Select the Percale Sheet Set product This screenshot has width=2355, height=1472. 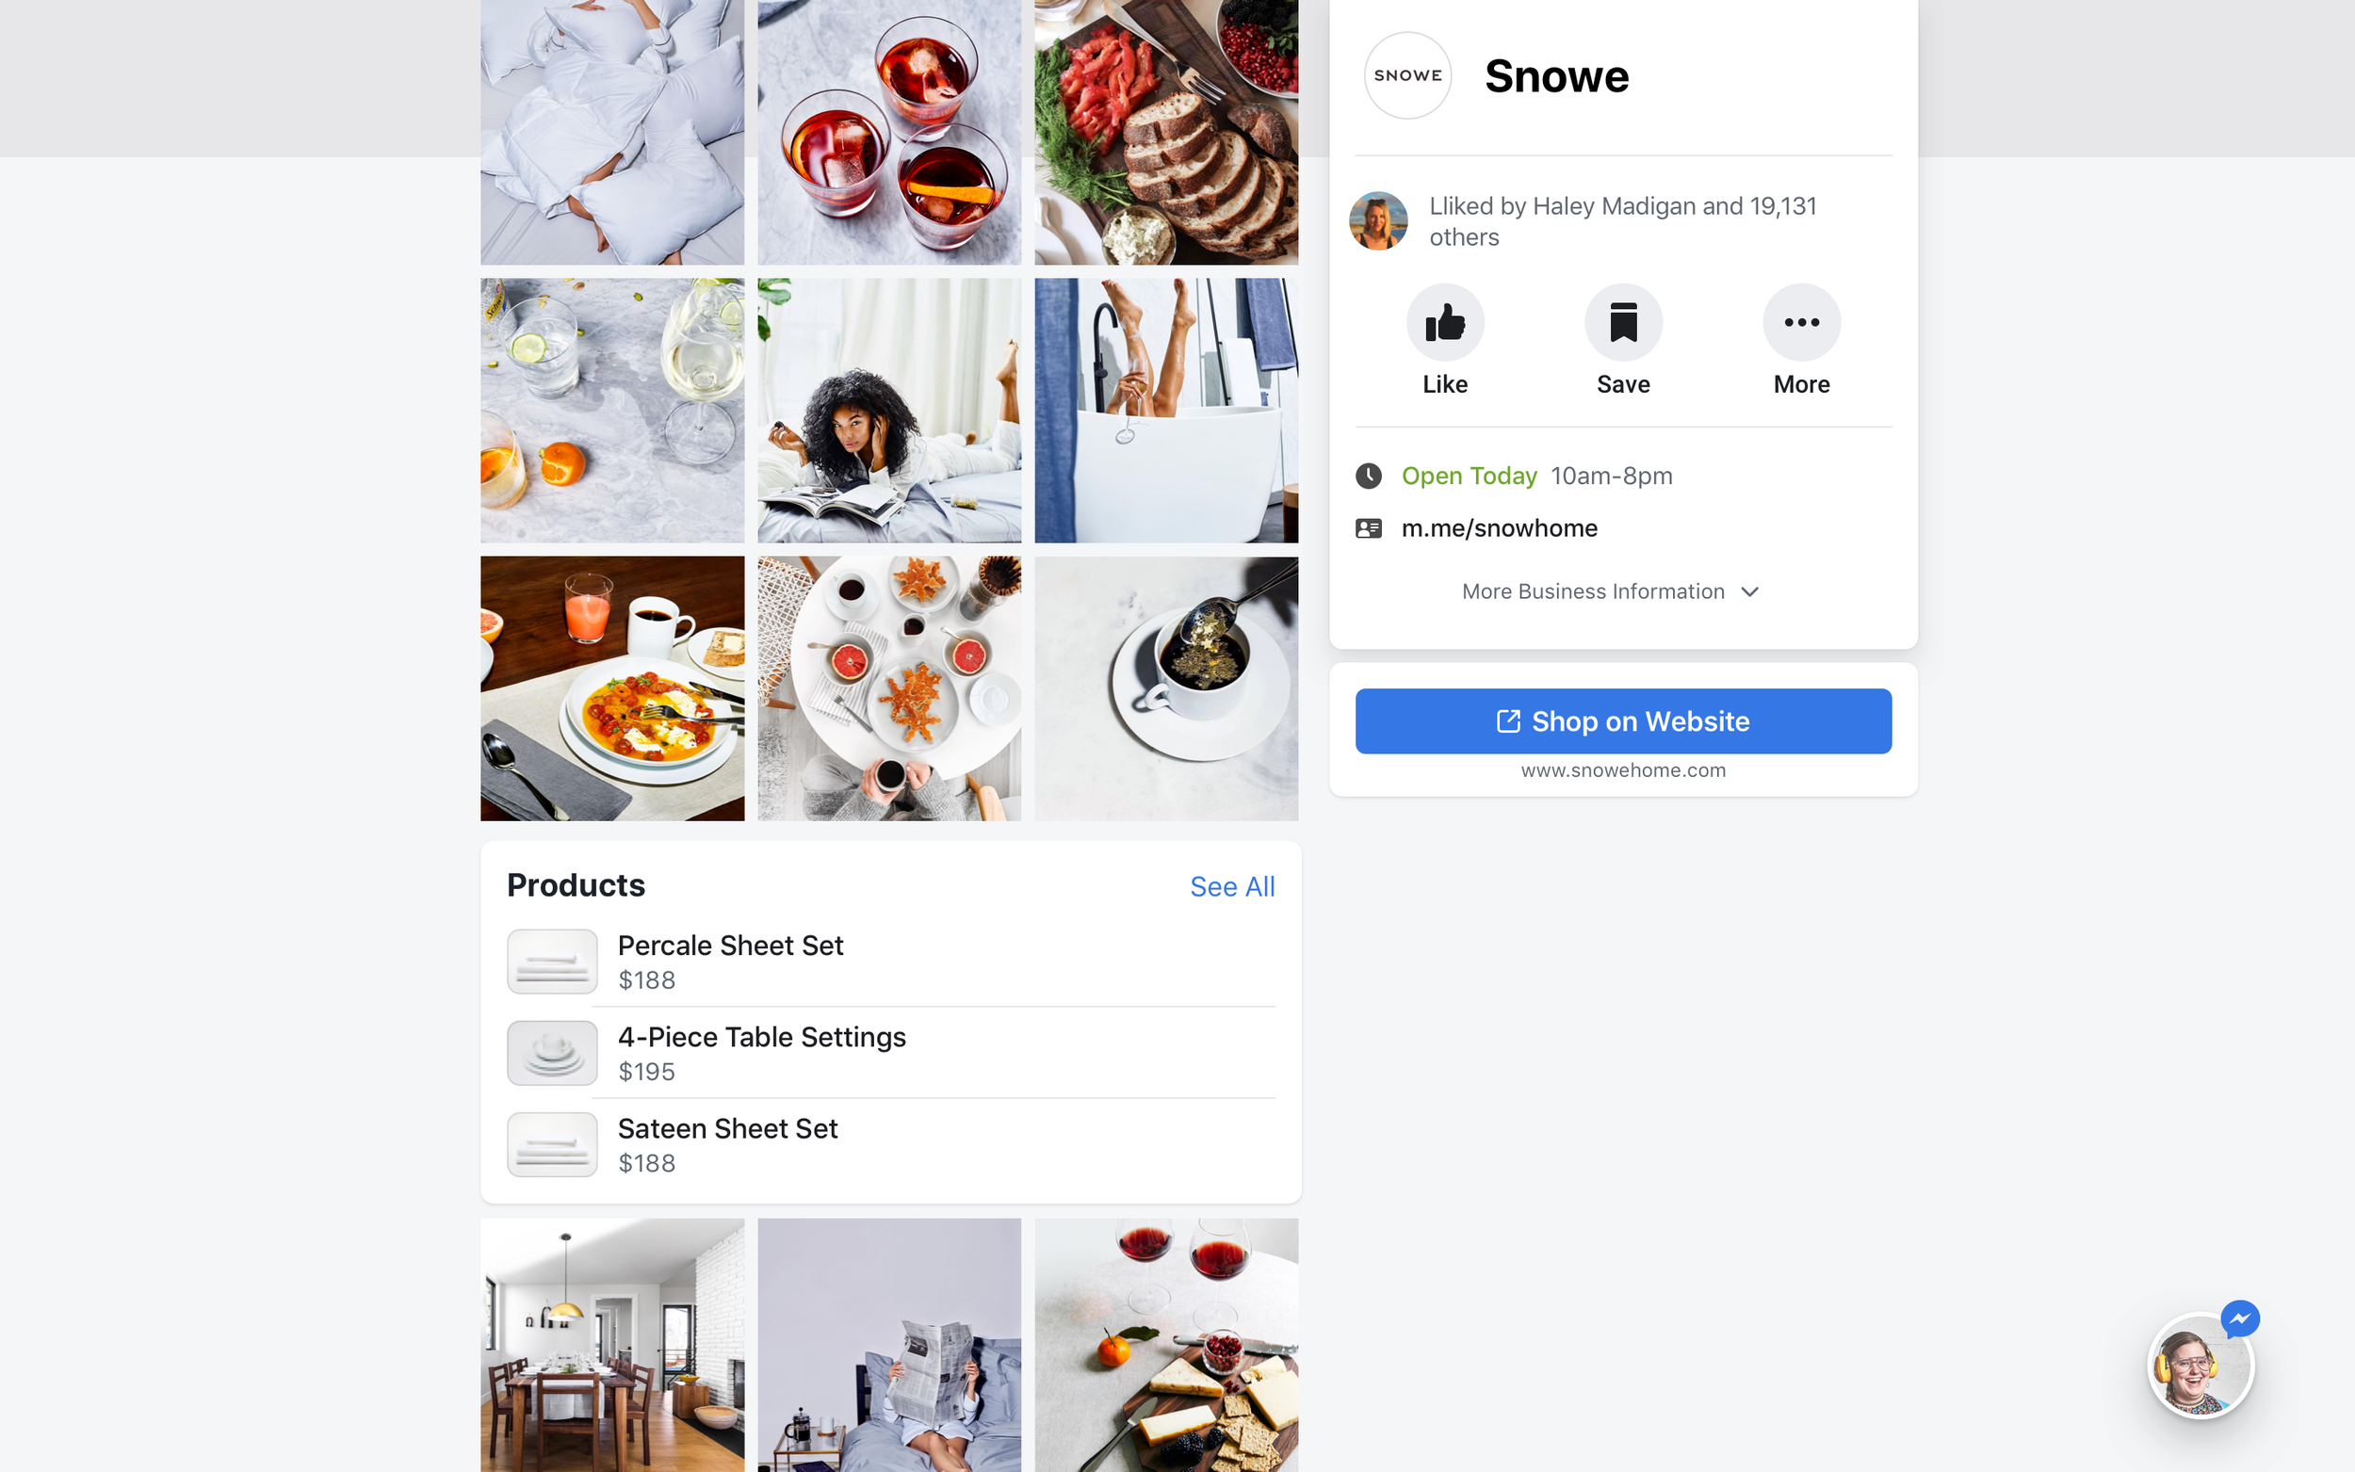[x=891, y=962]
